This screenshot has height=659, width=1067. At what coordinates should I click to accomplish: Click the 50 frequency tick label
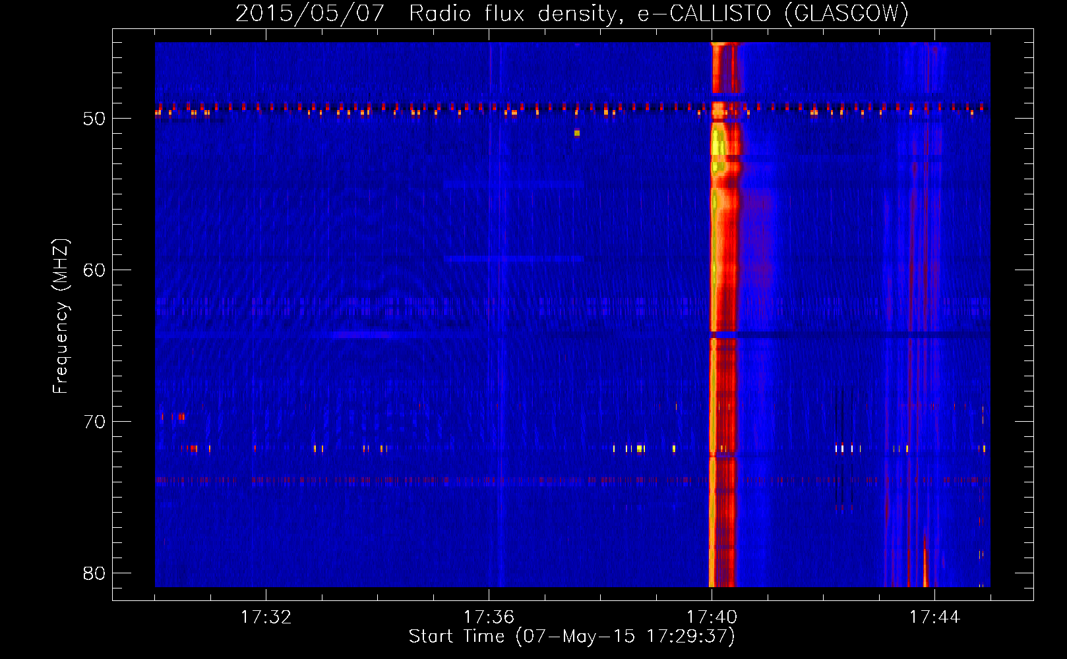(x=94, y=119)
